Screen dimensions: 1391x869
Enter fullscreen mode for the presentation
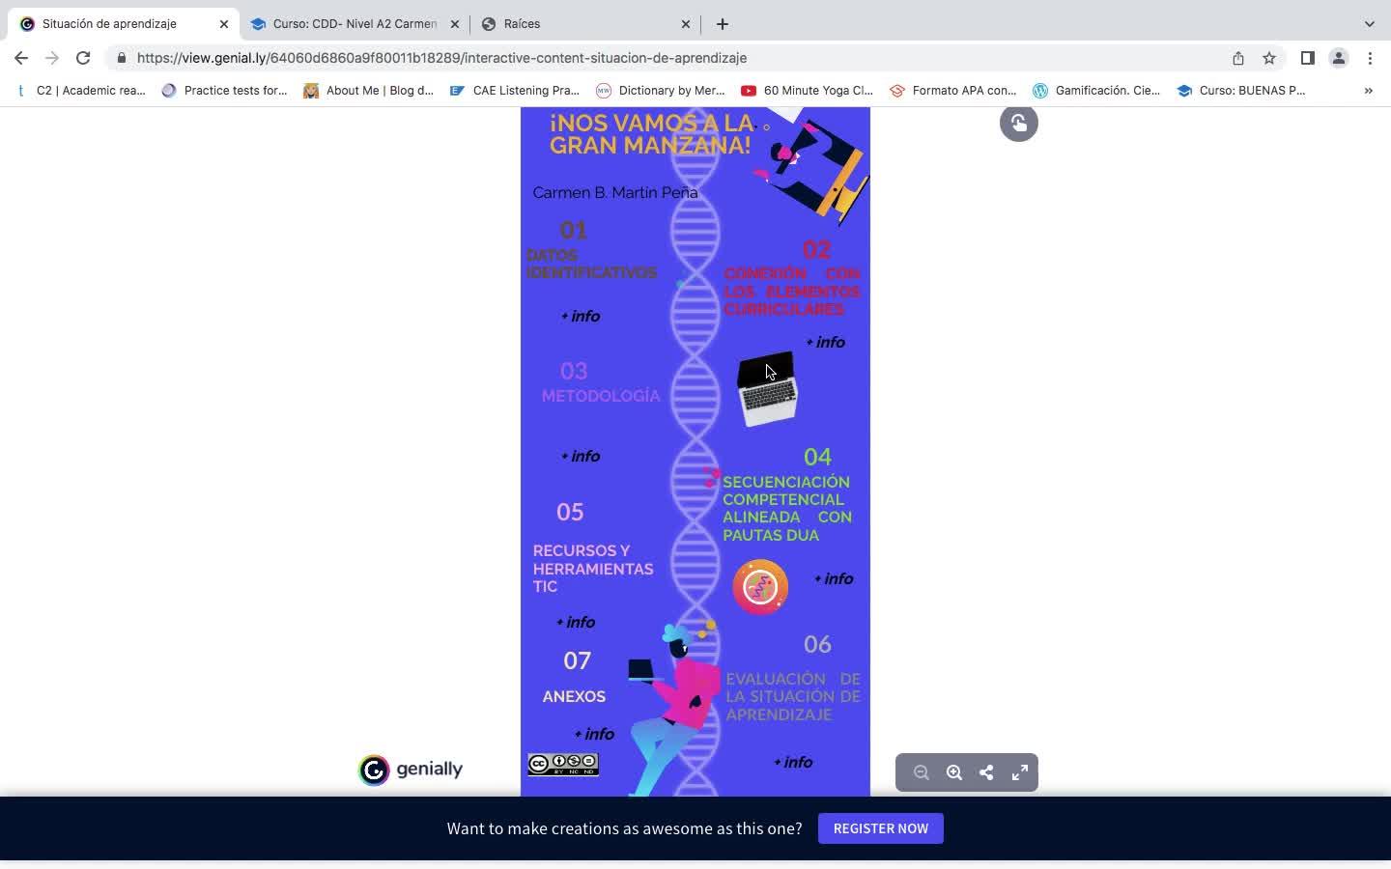[1020, 772]
